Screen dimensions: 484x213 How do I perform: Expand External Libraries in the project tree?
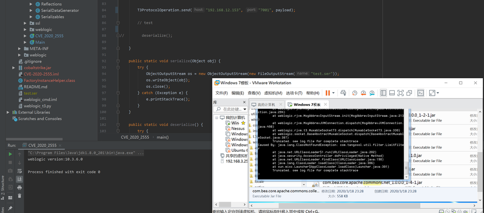[8, 113]
